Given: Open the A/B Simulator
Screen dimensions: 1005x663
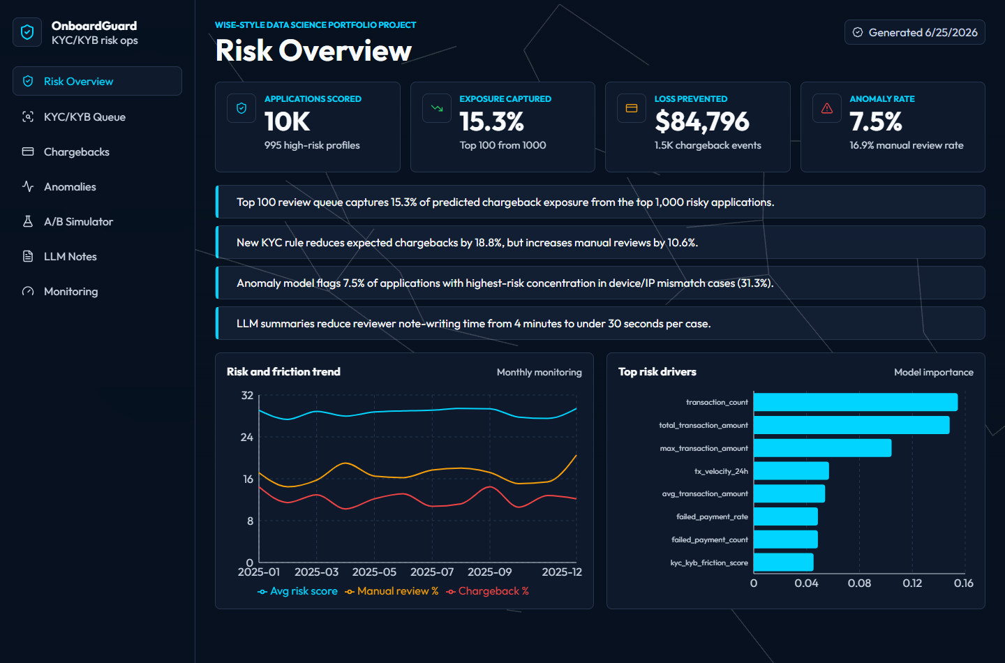Looking at the screenshot, I should pyautogui.click(x=97, y=221).
